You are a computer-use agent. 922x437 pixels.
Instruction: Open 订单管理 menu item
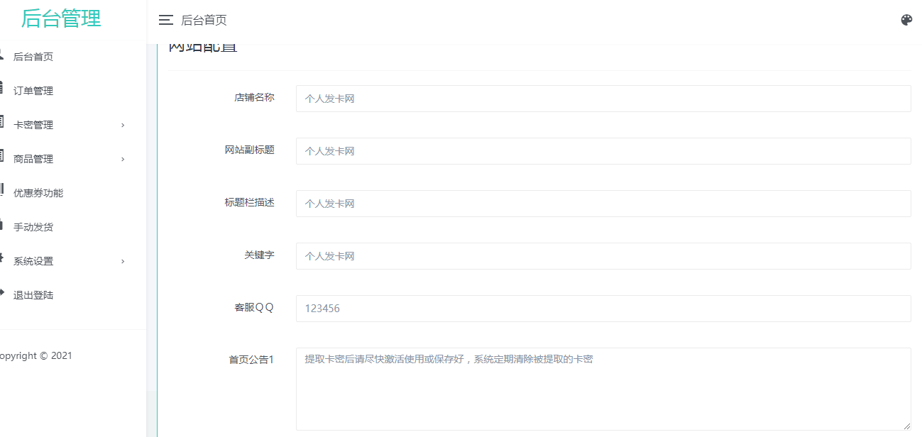click(33, 91)
